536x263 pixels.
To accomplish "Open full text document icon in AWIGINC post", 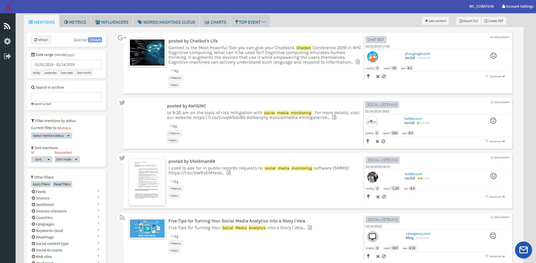I will [334, 118].
